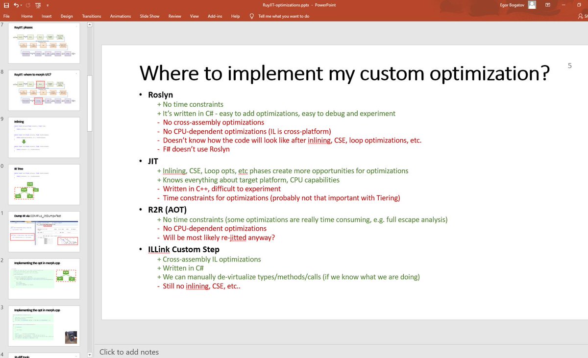
Task: Click the thumbnail pane scroll-down arrow
Action: tap(90, 355)
